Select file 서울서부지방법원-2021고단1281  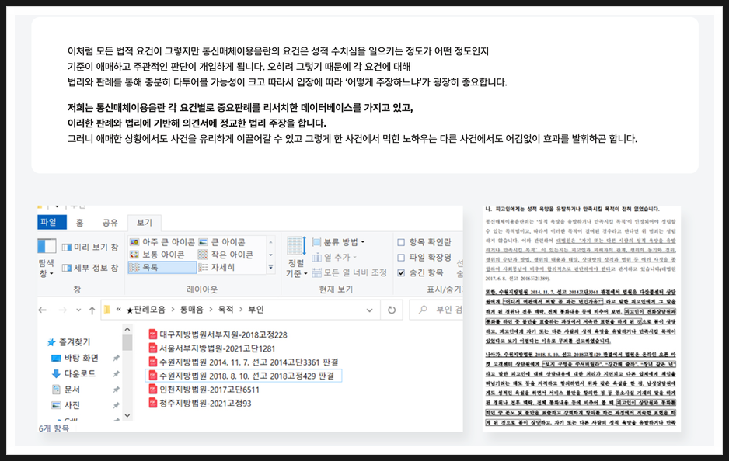coord(212,348)
